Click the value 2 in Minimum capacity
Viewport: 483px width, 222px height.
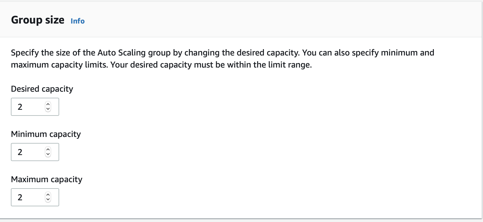(x=20, y=152)
